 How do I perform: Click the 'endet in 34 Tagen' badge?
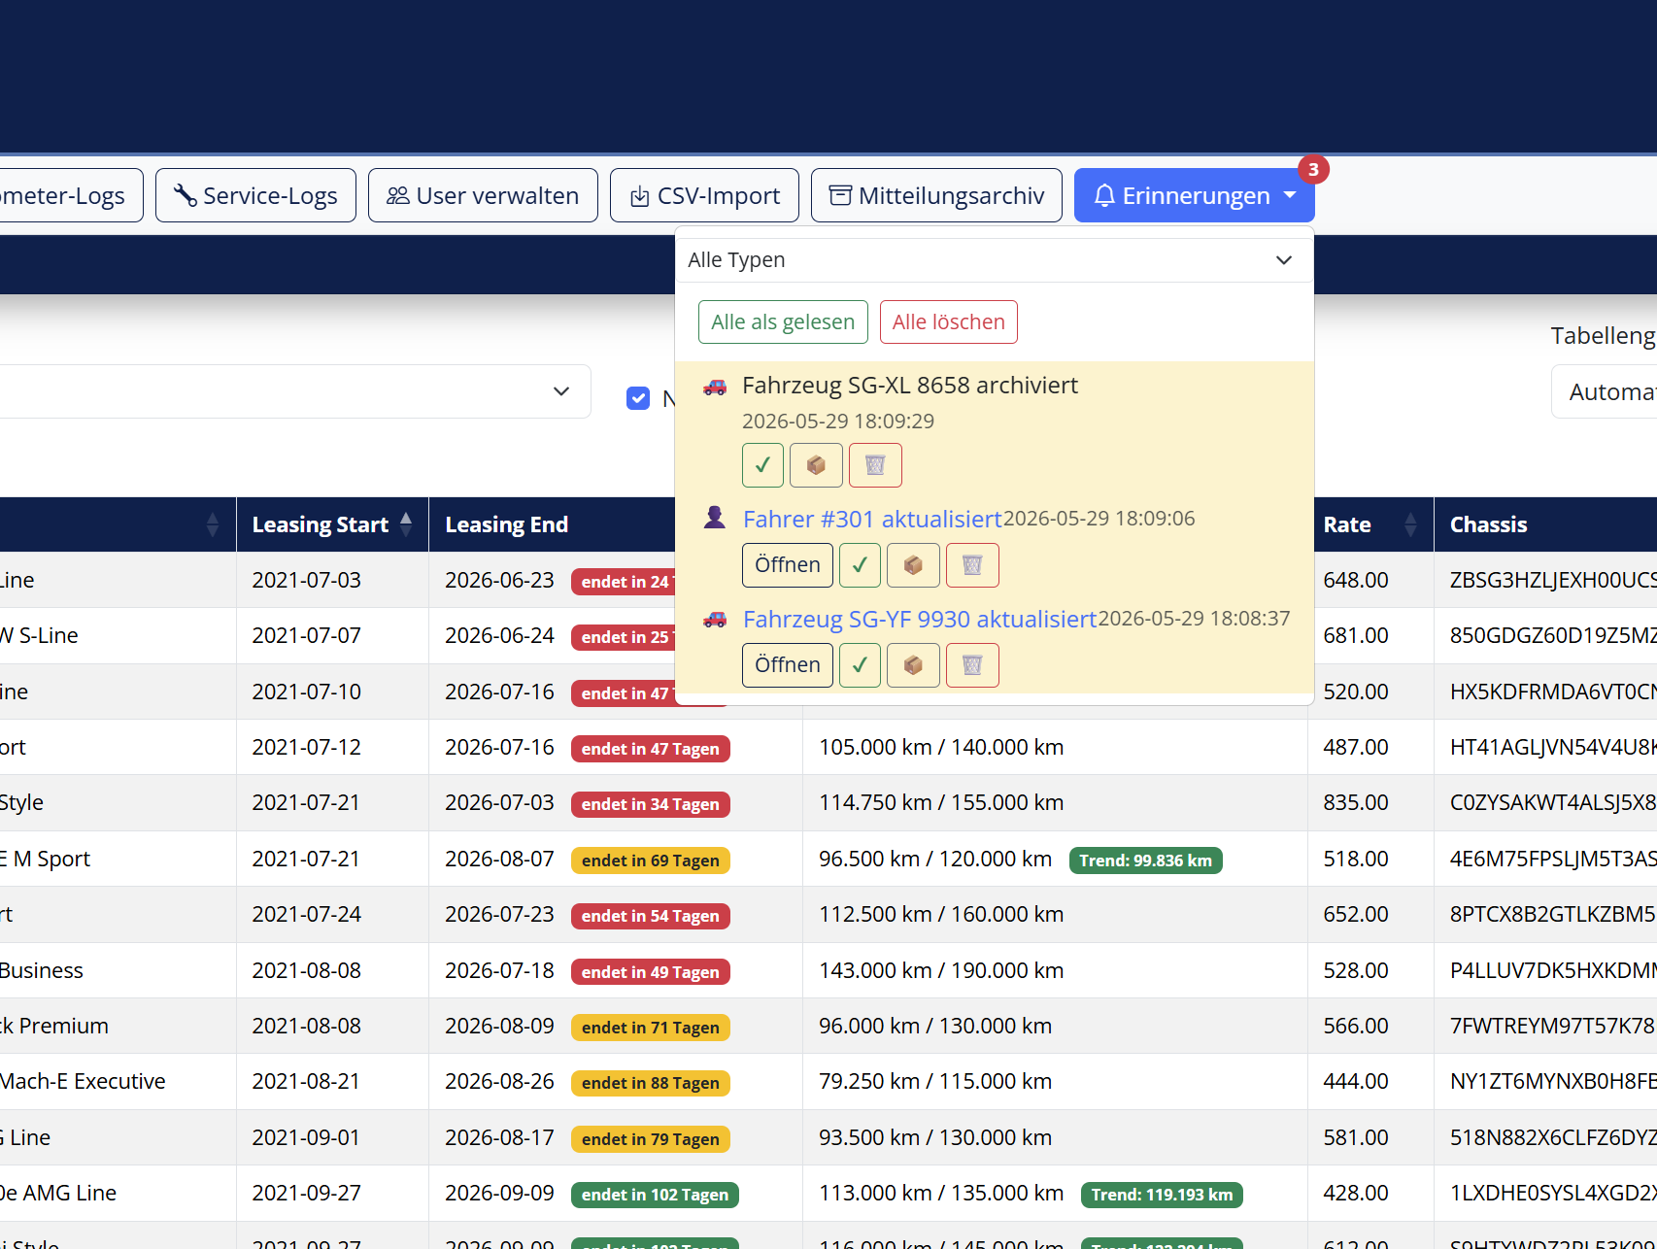pos(650,804)
